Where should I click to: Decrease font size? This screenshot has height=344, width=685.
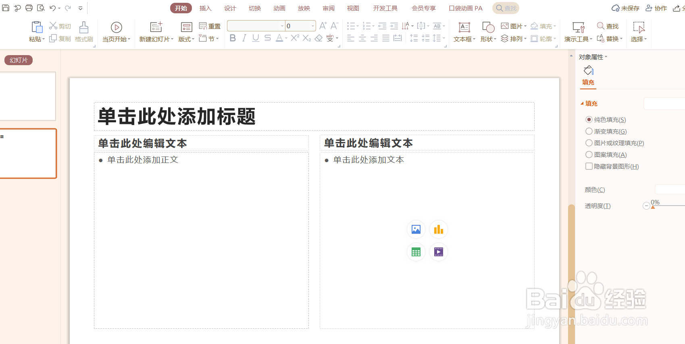334,26
